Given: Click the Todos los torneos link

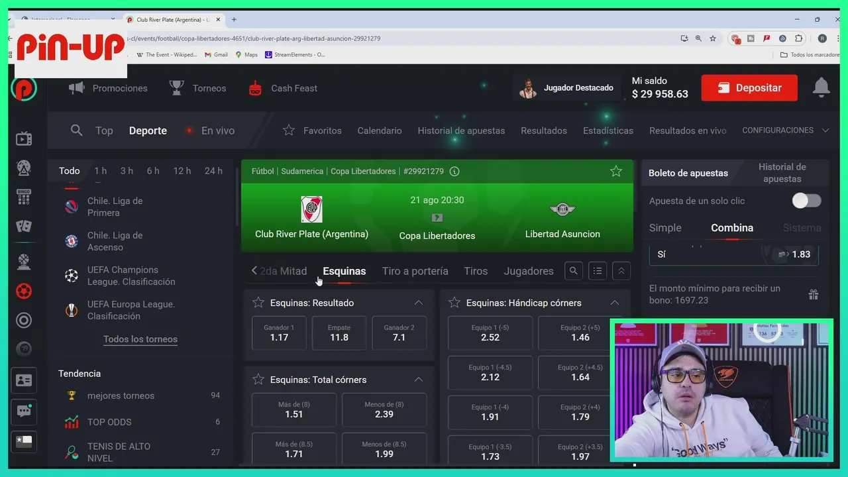Looking at the screenshot, I should point(140,339).
